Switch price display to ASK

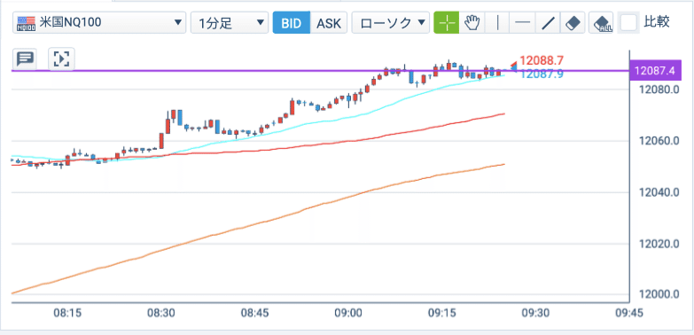point(329,22)
